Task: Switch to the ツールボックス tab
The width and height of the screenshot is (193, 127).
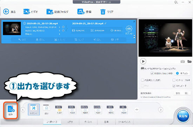Action: (x=124, y=122)
